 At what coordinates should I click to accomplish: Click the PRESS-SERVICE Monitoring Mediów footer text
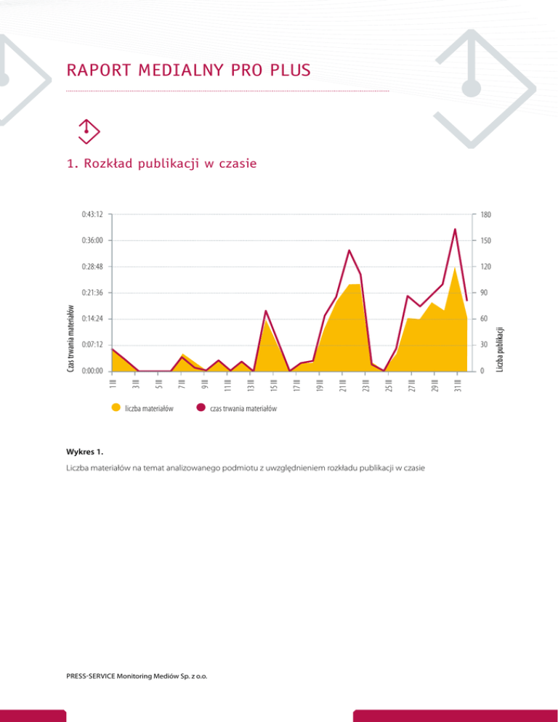click(136, 676)
